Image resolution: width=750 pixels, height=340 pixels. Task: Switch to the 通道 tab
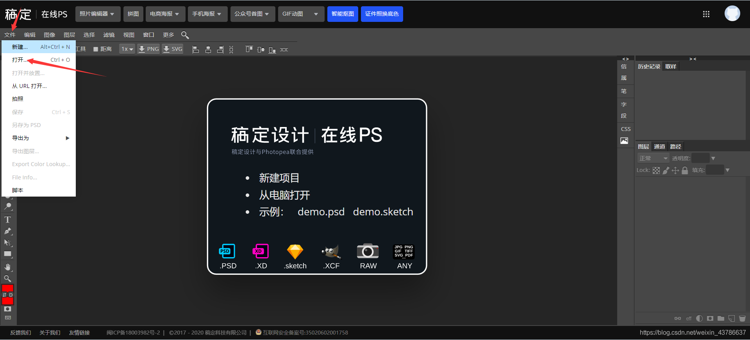point(659,147)
